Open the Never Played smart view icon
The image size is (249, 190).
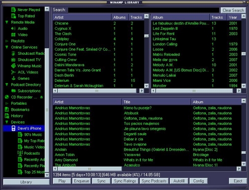pyautogui.click(x=13, y=9)
